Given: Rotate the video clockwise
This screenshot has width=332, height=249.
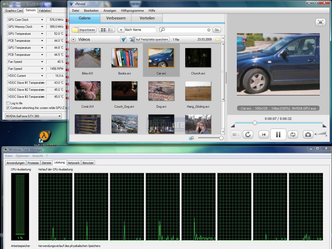Looking at the screenshot, I should (x=248, y=134).
